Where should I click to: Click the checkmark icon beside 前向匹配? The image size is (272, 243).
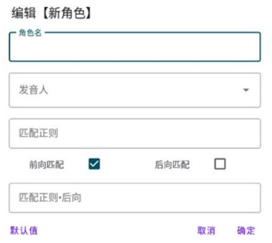pos(94,164)
